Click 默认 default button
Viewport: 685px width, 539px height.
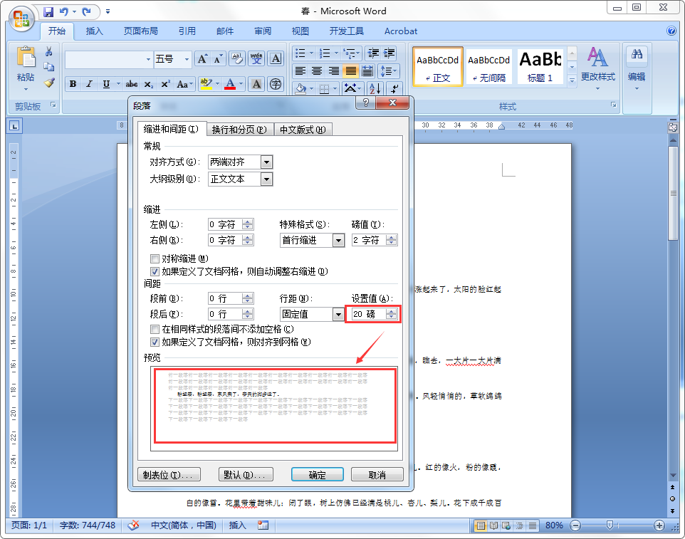point(246,475)
